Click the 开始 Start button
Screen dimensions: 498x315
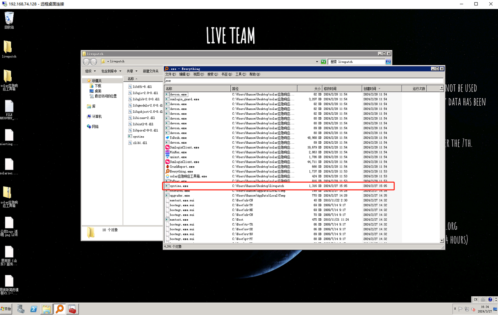point(7,309)
